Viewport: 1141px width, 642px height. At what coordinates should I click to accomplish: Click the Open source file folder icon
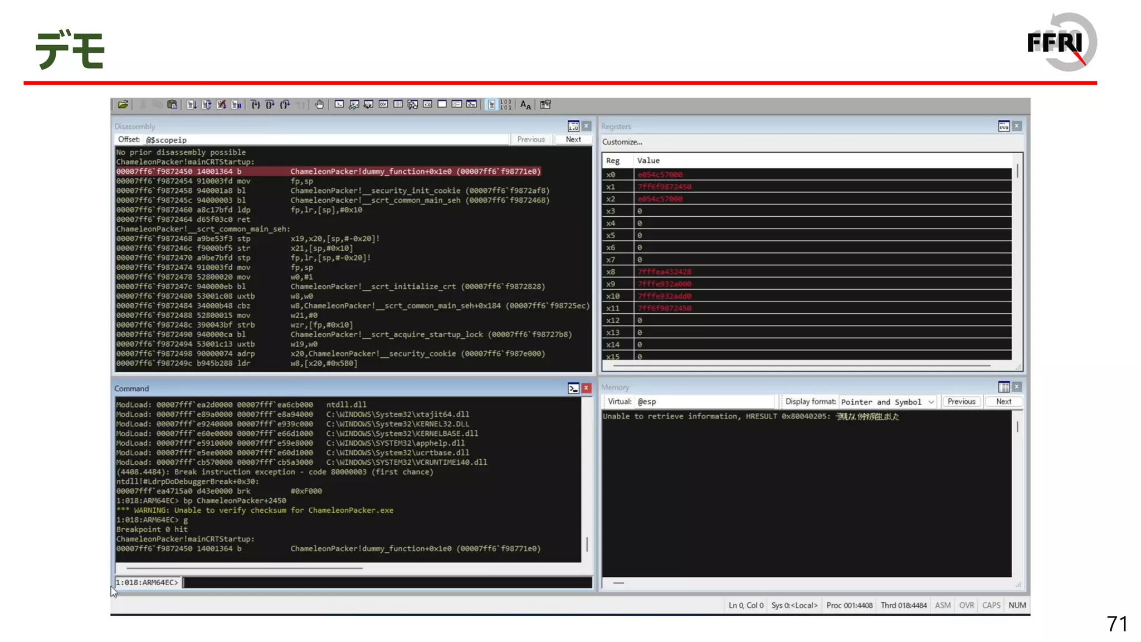coord(123,105)
